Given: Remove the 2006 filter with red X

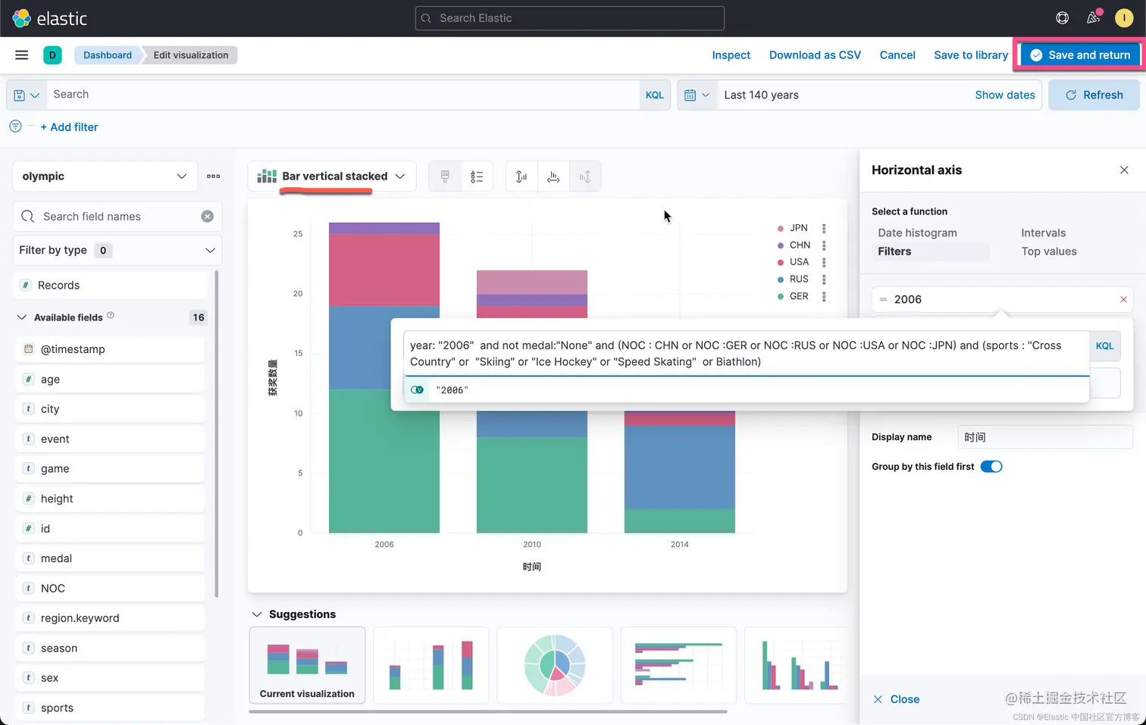Looking at the screenshot, I should click(1123, 299).
